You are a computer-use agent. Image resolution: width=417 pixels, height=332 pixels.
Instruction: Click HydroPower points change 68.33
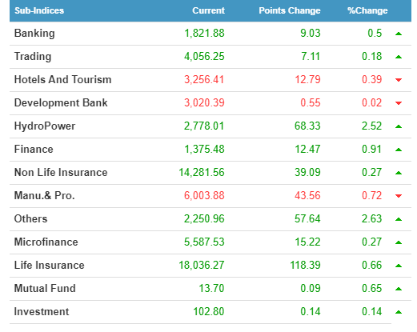[x=307, y=126]
